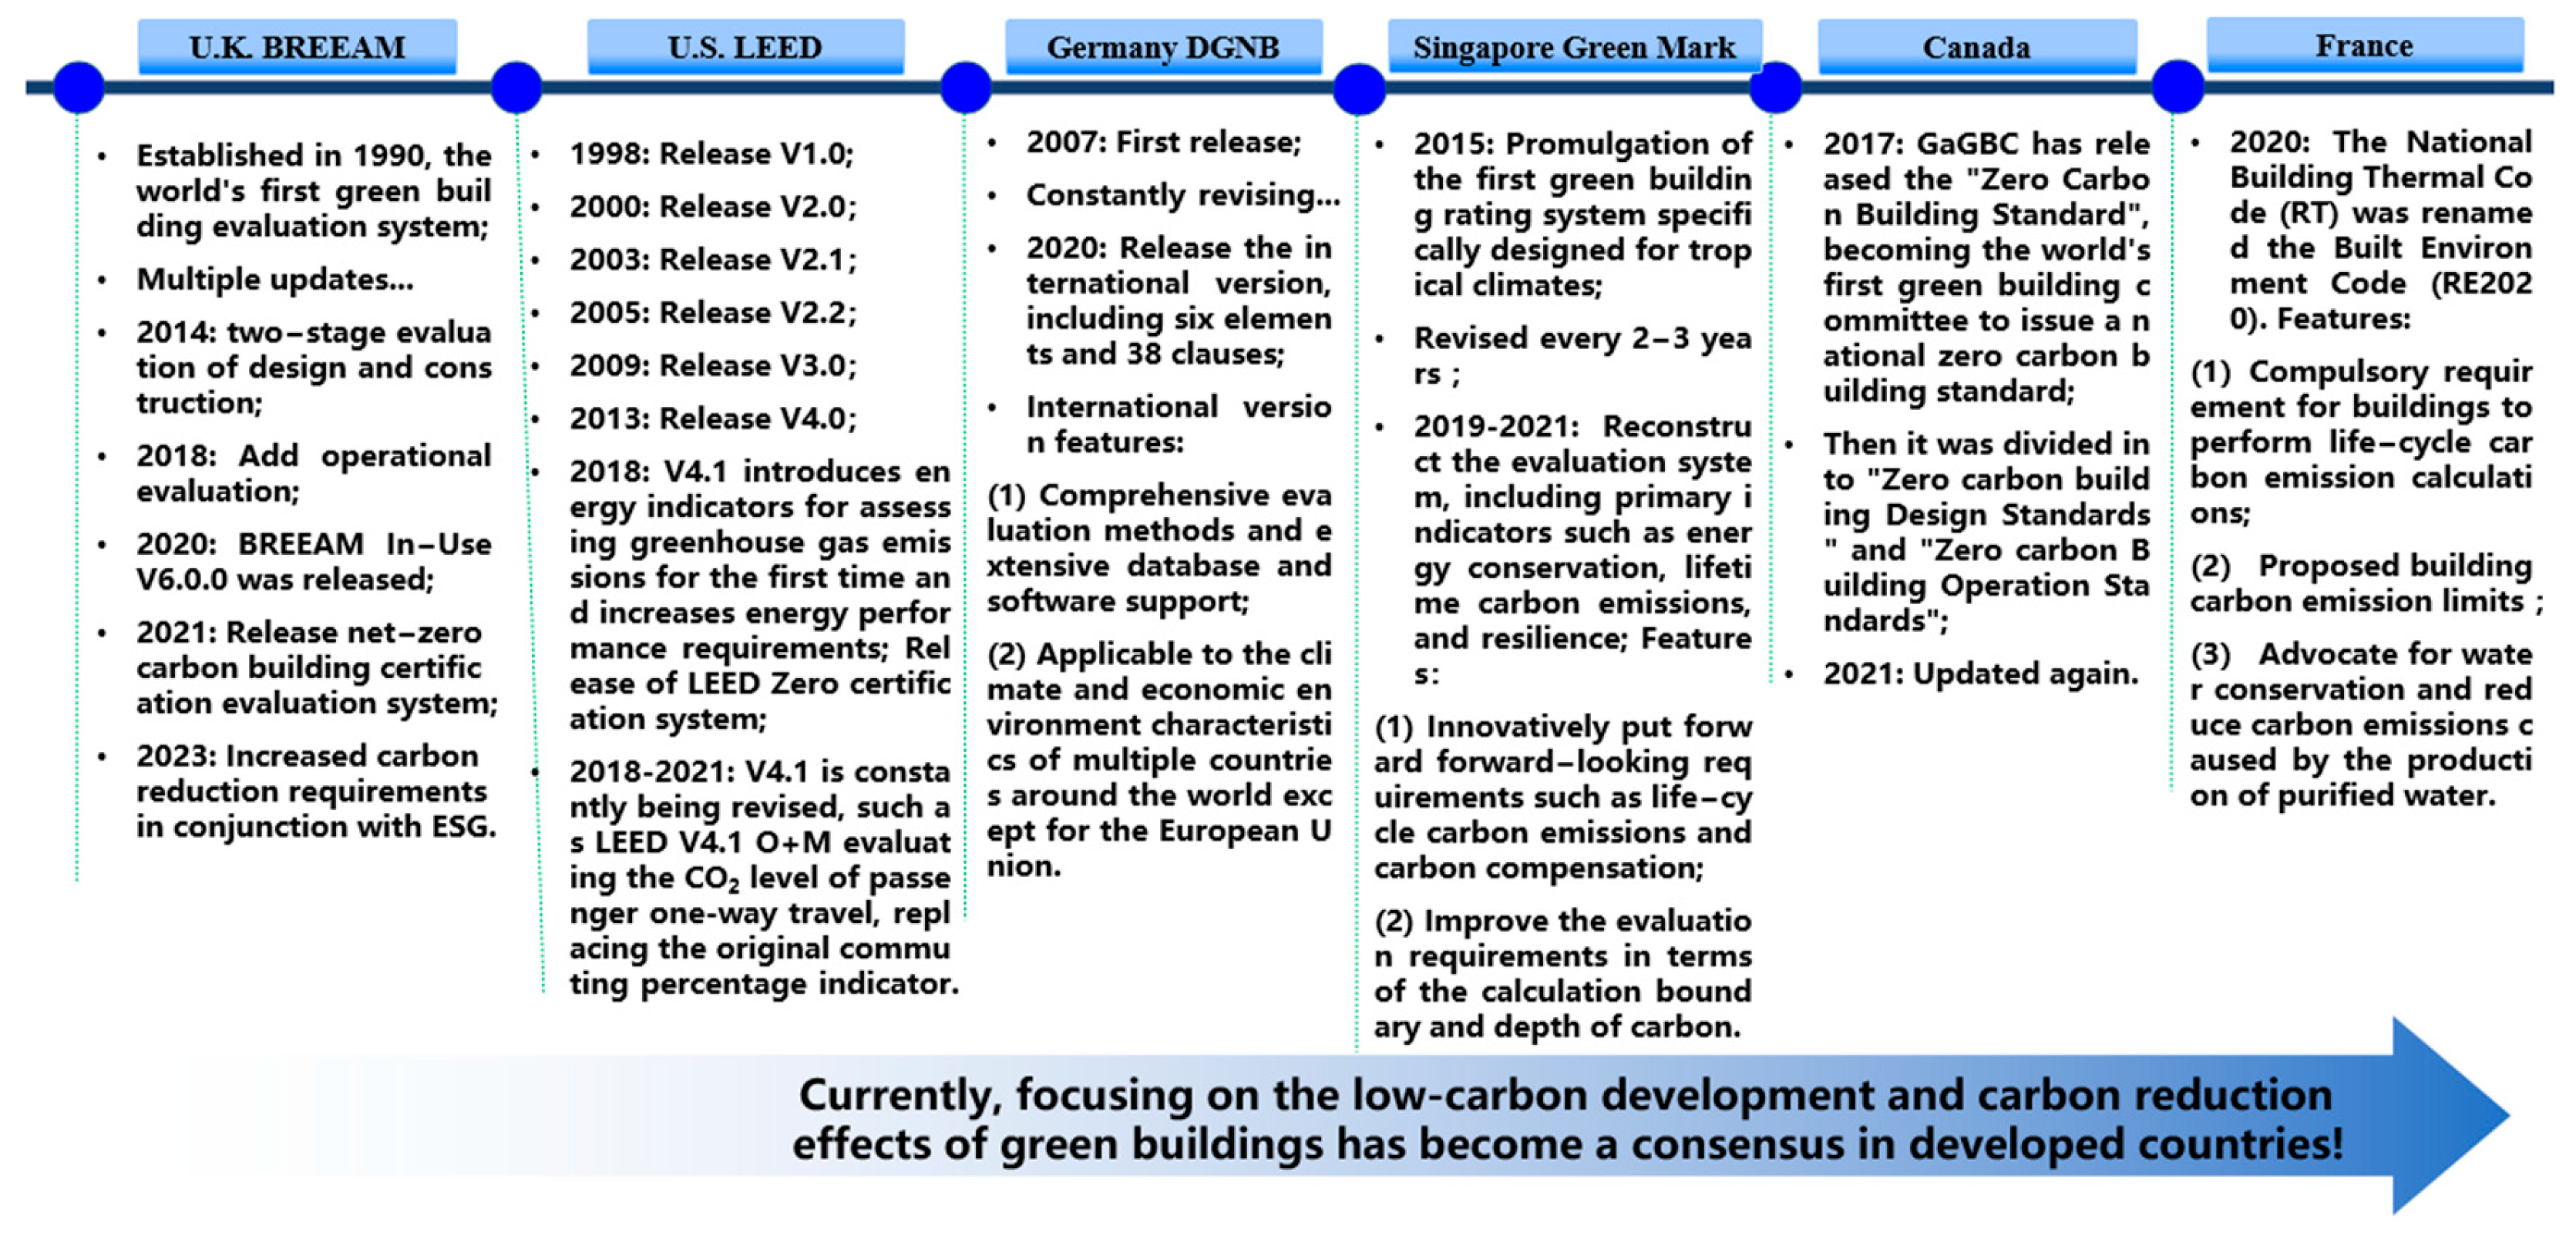Click the blue timeline dot before U.S. LEED
Screen dimensions: 2576x1236
(516, 87)
